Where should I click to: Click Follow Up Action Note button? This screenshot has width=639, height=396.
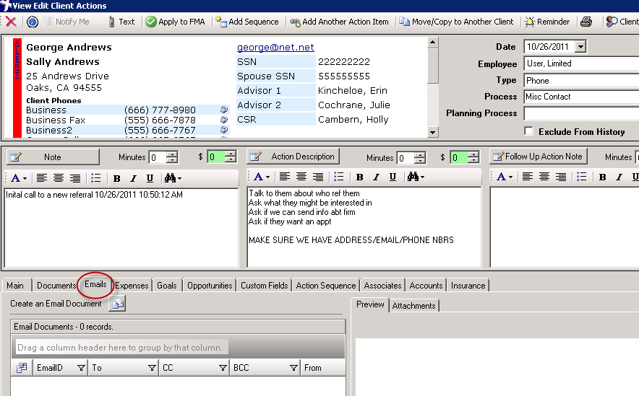pos(538,157)
